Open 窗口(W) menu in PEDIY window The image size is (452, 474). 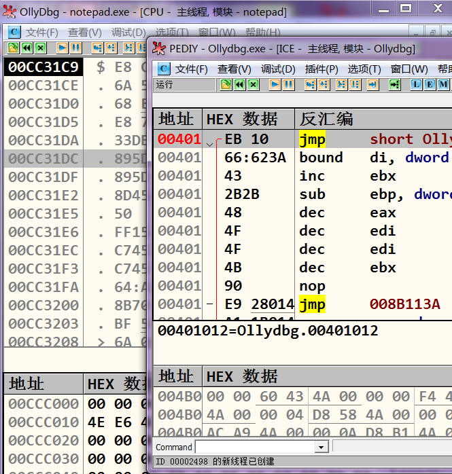coord(409,69)
